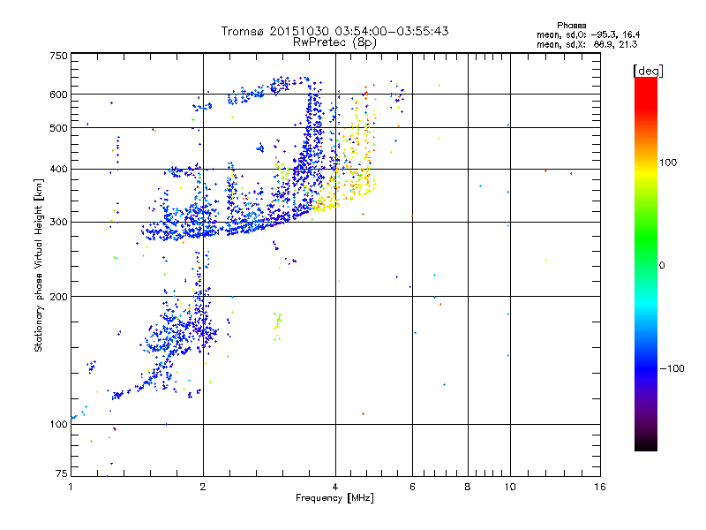The image size is (706, 530).
Task: Click the colorbar label '-100'
Action: point(672,368)
